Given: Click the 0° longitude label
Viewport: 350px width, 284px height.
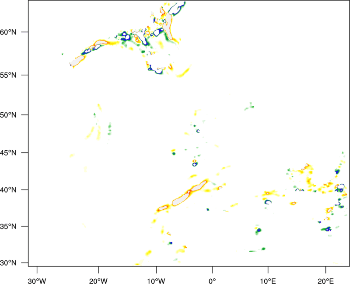Looking at the screenshot, I should point(212,281).
